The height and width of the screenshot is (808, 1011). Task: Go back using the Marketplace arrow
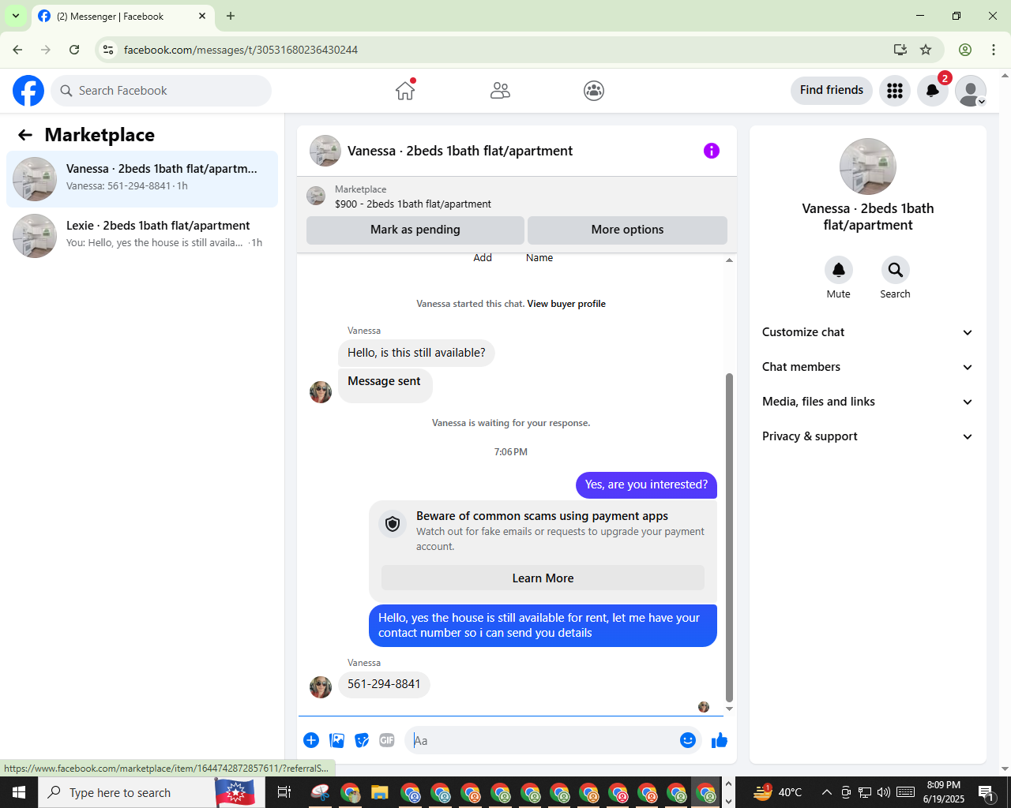click(25, 135)
